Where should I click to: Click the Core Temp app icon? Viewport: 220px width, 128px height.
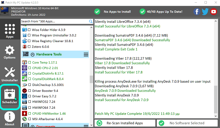[24, 63]
